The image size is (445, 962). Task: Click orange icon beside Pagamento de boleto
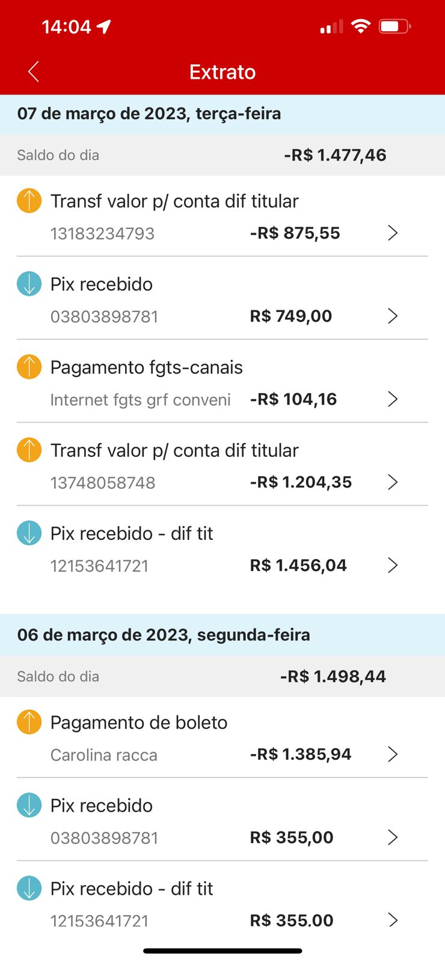29,722
